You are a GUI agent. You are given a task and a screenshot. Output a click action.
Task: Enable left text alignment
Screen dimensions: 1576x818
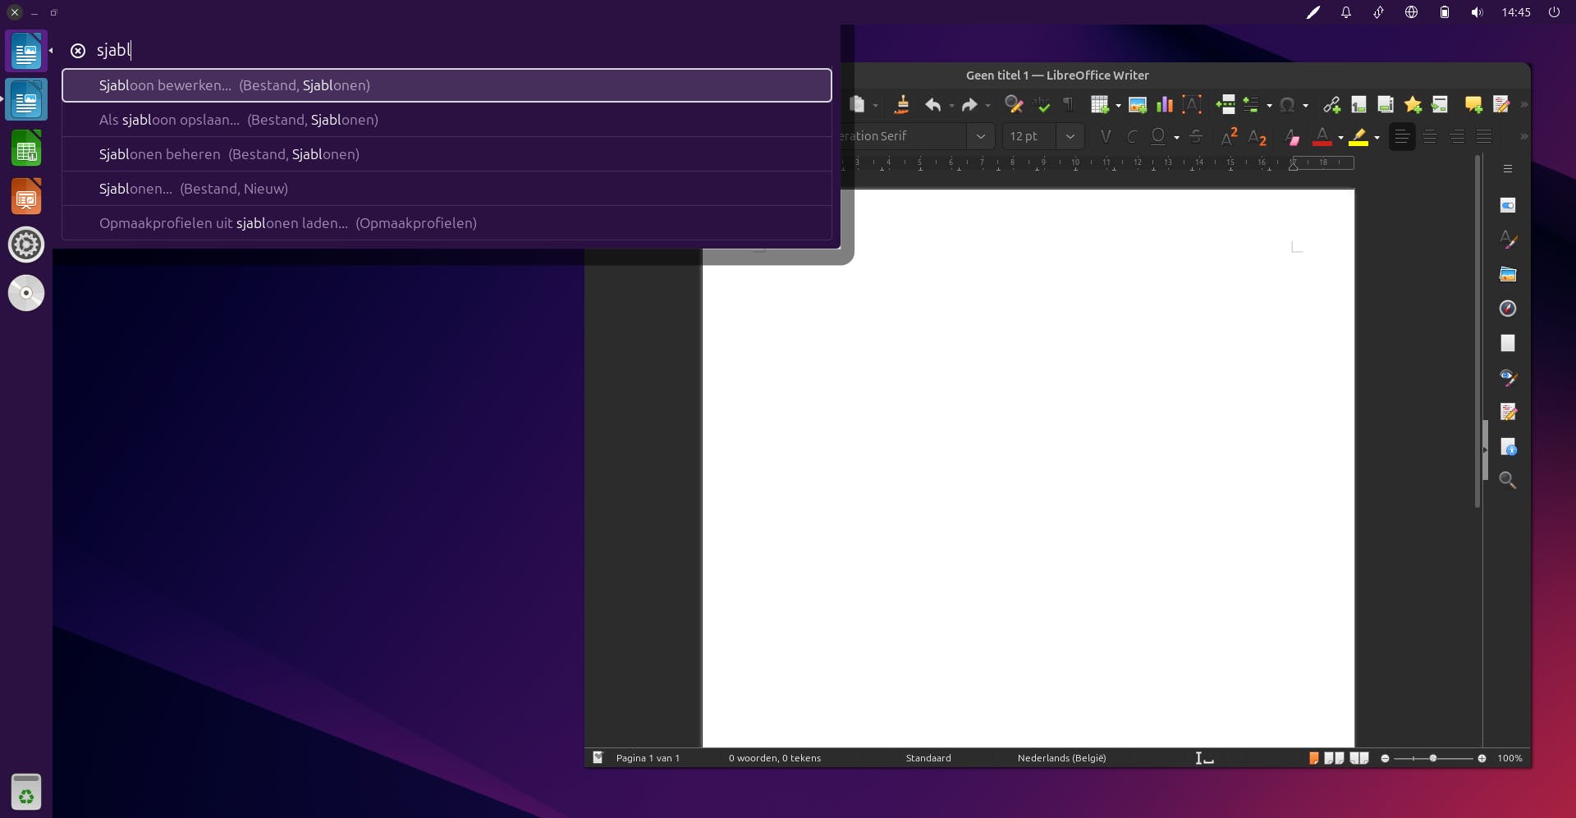1402,137
